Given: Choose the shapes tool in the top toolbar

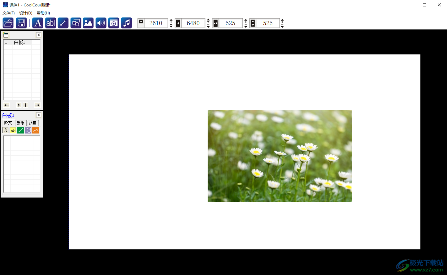Looking at the screenshot, I should click(x=76, y=23).
